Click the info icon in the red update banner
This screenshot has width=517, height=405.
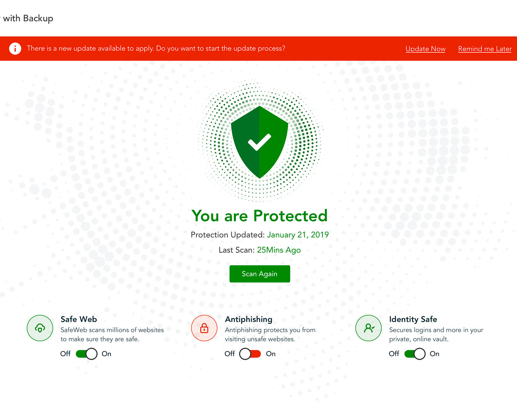click(x=15, y=49)
